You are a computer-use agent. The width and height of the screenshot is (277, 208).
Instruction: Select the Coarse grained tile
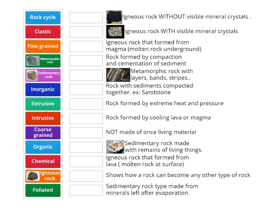point(43,132)
